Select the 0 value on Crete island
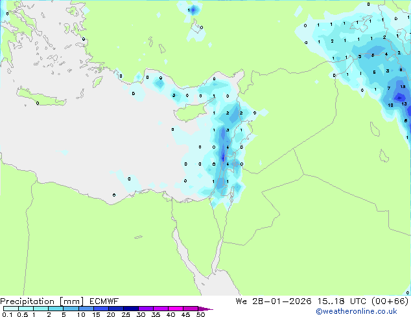The height and width of the screenshot is (317, 411). pos(38,104)
